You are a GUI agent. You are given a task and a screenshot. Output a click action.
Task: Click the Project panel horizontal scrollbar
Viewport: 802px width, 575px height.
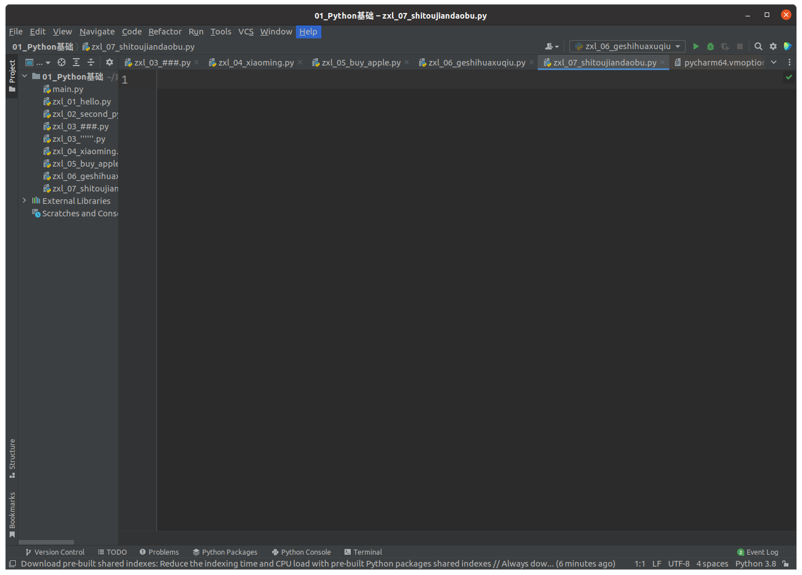(46, 542)
